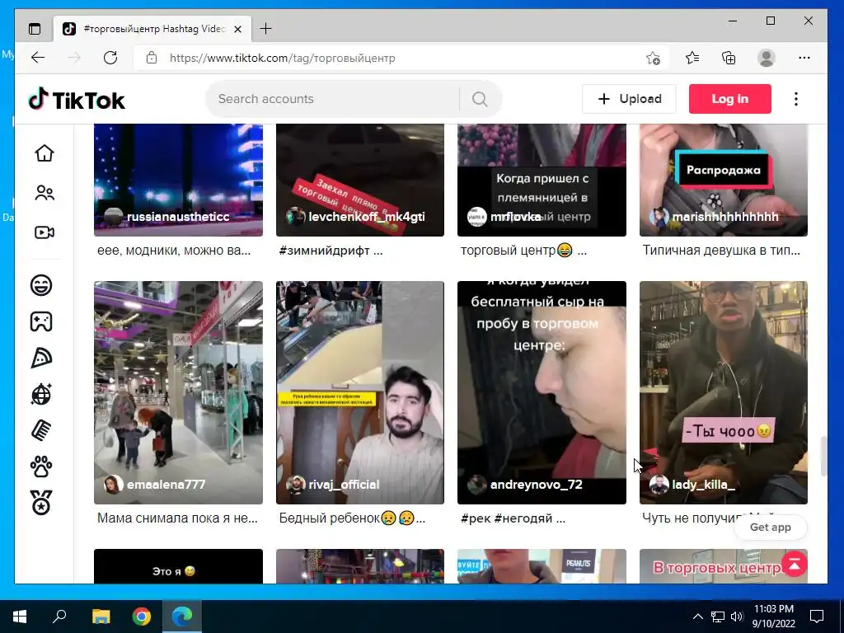Open the 'Это я' video thumbnail
This screenshot has height=633, width=844.
click(x=178, y=566)
